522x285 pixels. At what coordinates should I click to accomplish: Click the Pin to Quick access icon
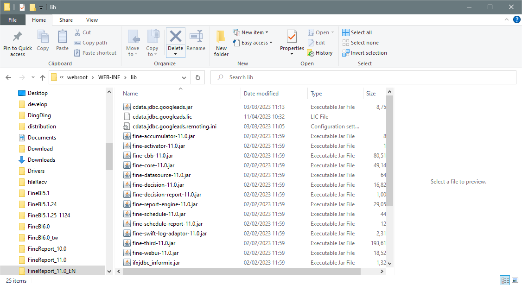click(x=17, y=37)
